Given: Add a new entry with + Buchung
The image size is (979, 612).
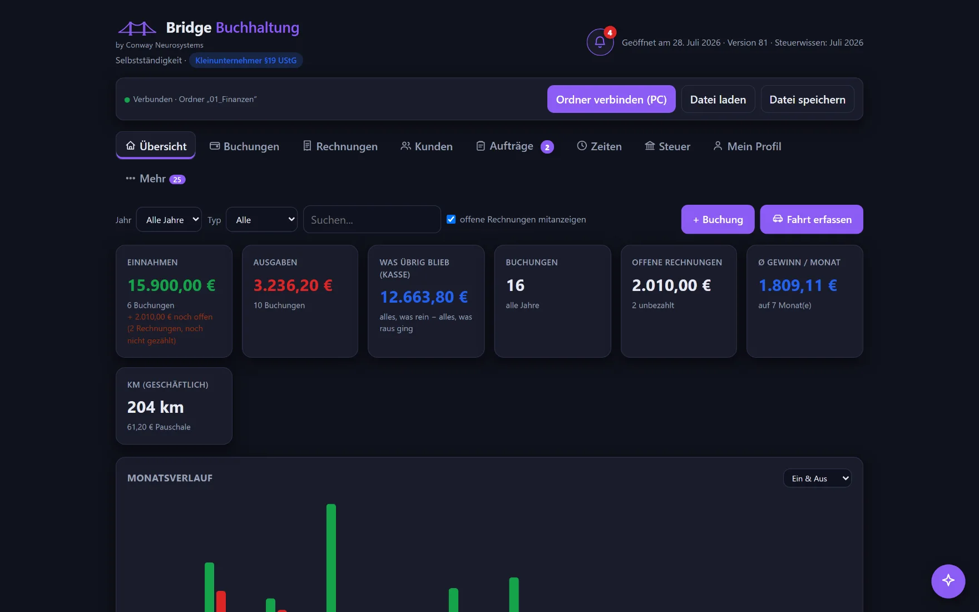Looking at the screenshot, I should (718, 219).
